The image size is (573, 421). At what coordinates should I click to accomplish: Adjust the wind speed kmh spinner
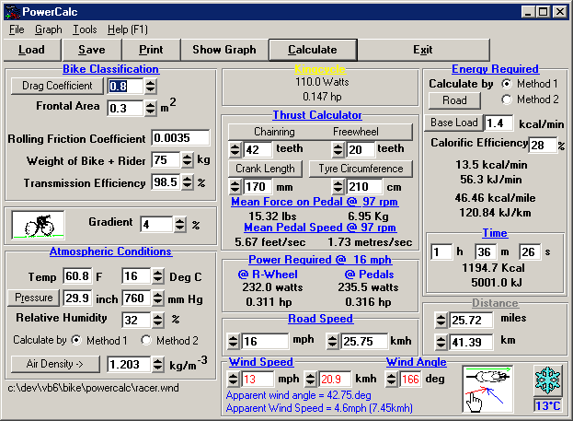310,379
